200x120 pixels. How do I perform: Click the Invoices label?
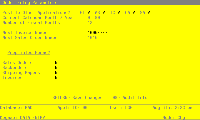point(12,77)
